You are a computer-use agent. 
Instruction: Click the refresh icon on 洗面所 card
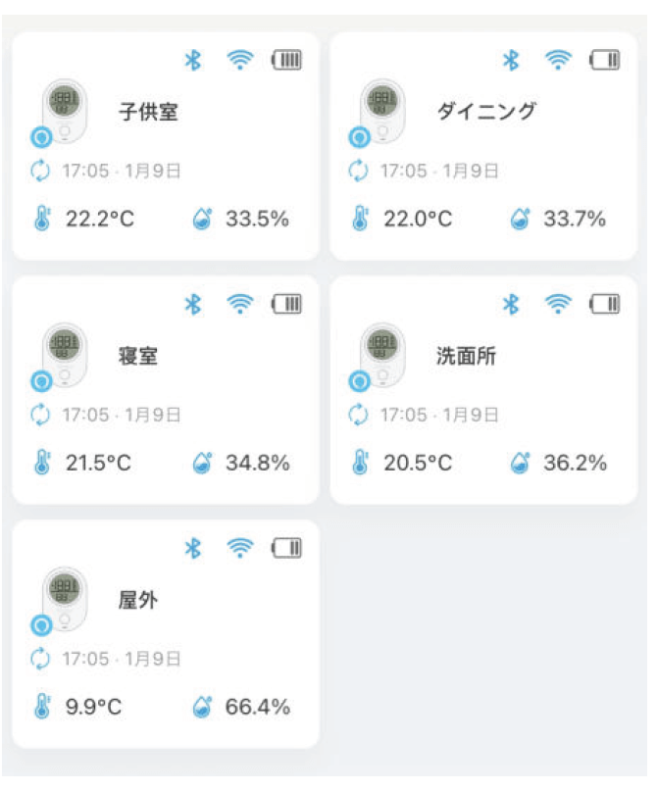point(358,415)
